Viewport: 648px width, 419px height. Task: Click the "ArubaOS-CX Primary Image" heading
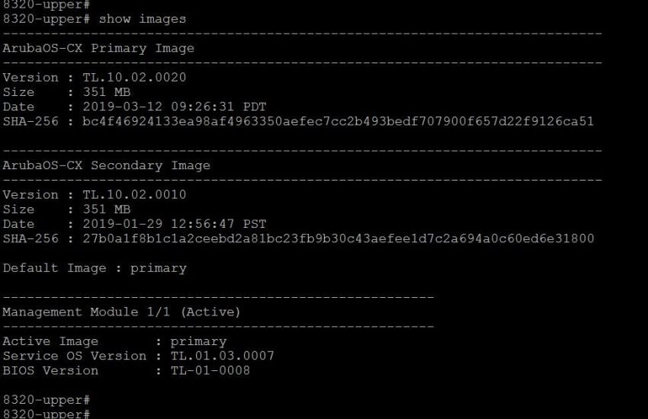(x=98, y=48)
